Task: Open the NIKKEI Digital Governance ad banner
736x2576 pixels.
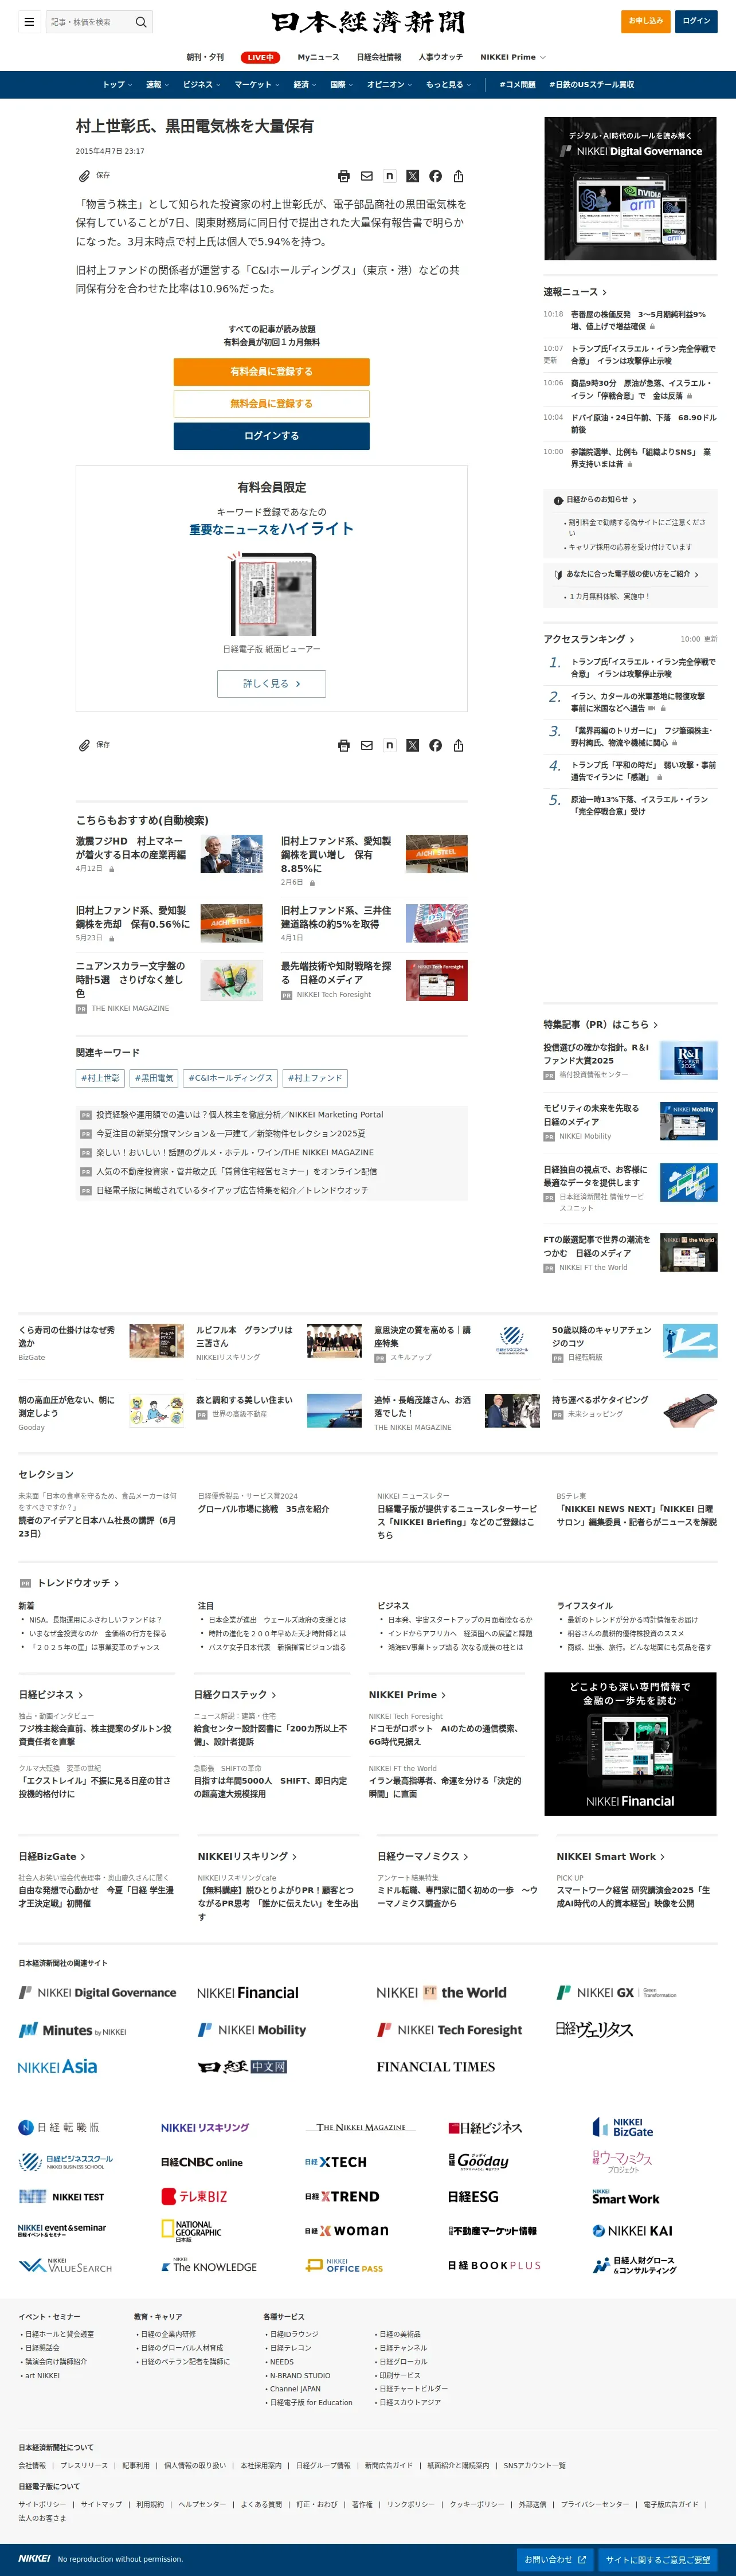Action: point(630,188)
